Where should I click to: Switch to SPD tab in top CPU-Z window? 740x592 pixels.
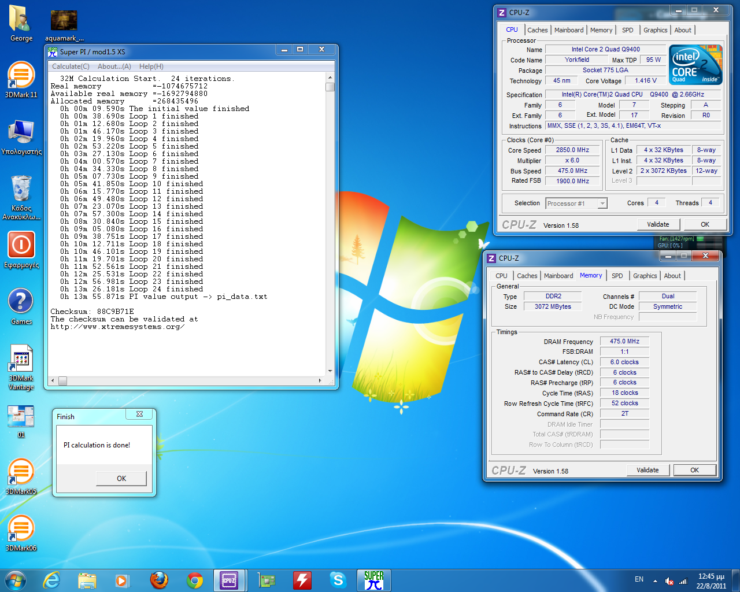[628, 30]
